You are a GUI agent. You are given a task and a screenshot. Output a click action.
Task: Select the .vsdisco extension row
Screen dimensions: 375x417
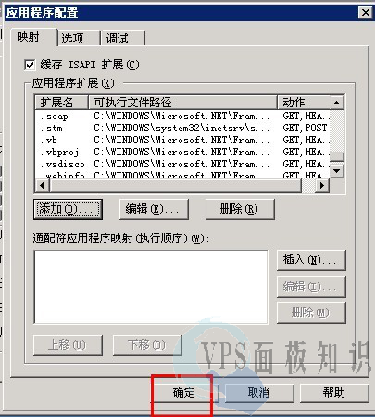(x=182, y=164)
